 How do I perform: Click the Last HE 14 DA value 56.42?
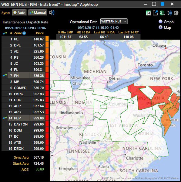pyautogui.click(x=104, y=37)
